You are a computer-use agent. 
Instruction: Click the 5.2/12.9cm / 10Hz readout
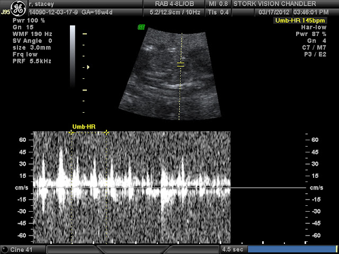[175, 12]
